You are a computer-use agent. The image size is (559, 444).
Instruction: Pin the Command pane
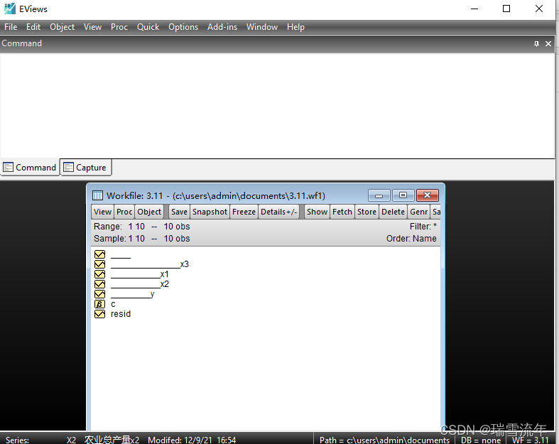(536, 43)
